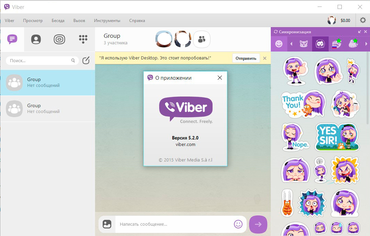This screenshot has width=370, height=236.
Task: Select the sticker pack with Russian flag
Action: tap(337, 44)
